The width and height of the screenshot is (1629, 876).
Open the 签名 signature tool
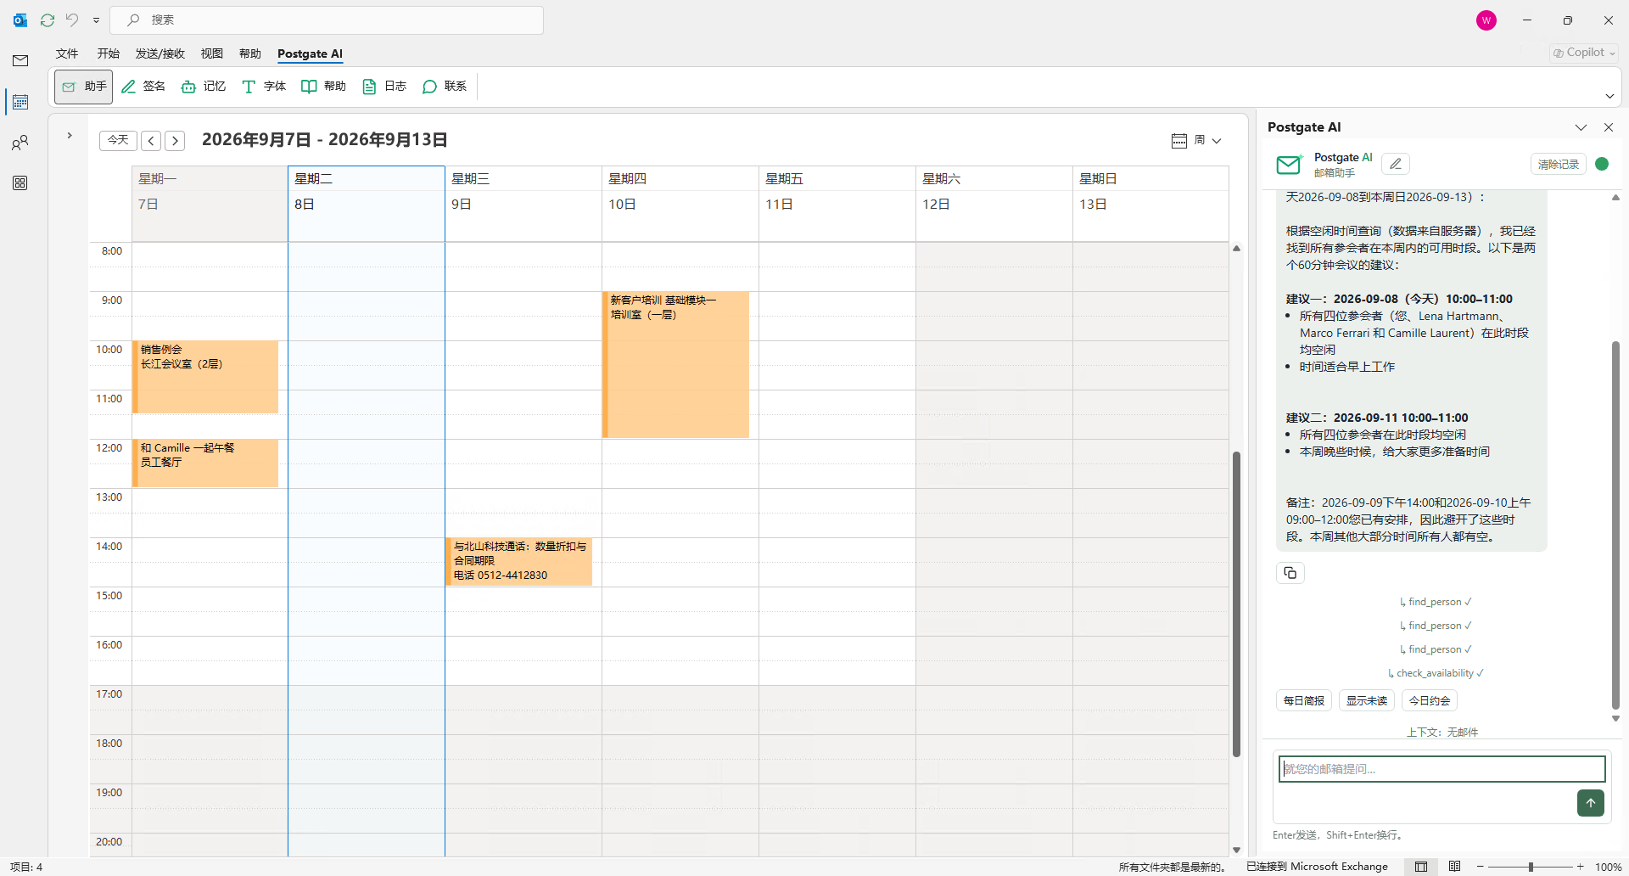pos(143,87)
